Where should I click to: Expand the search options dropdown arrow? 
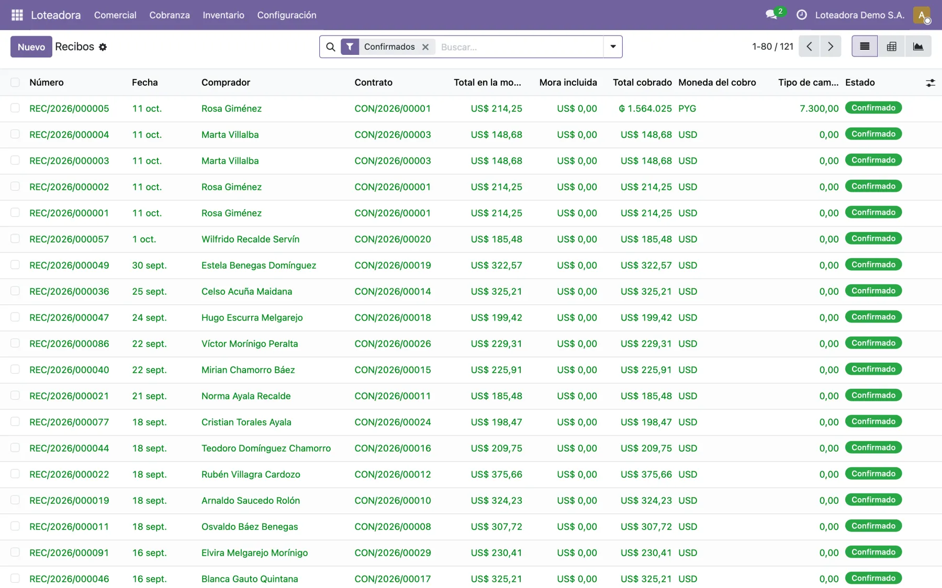(613, 47)
